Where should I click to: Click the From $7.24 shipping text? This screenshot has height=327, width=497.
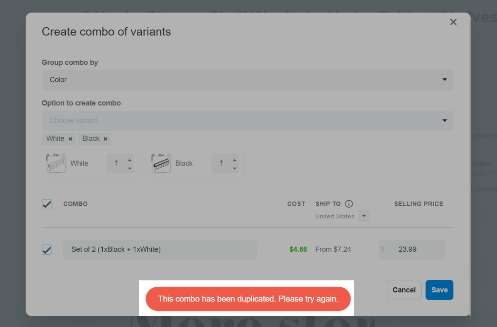333,249
